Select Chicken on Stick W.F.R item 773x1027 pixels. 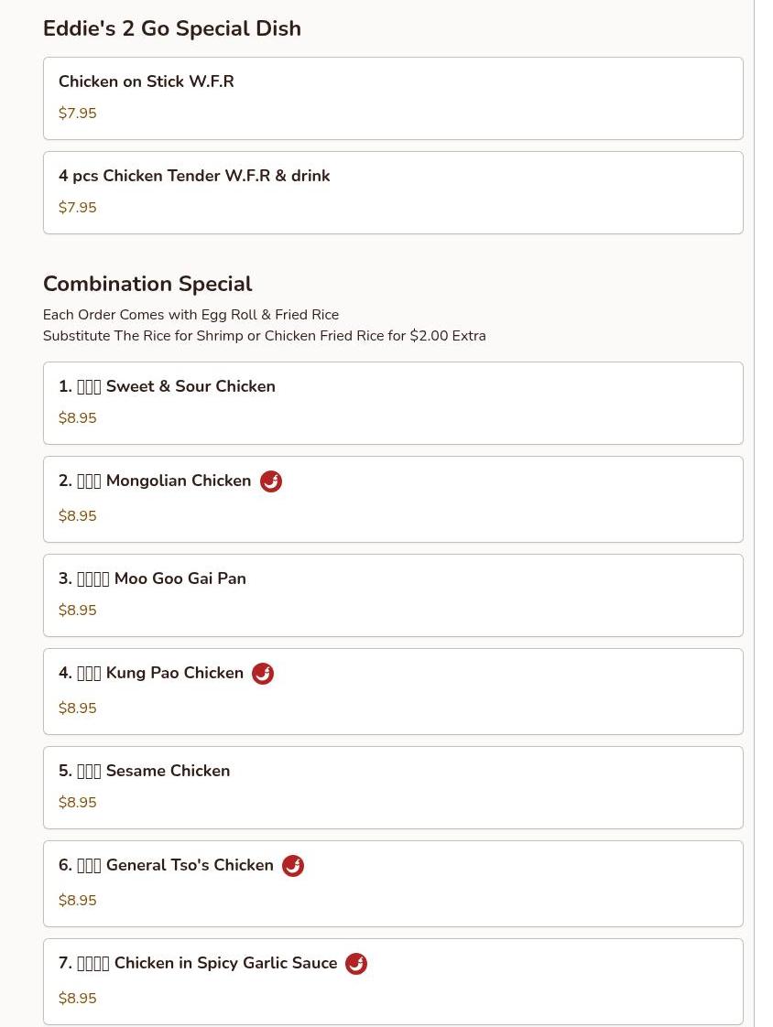[x=393, y=98]
